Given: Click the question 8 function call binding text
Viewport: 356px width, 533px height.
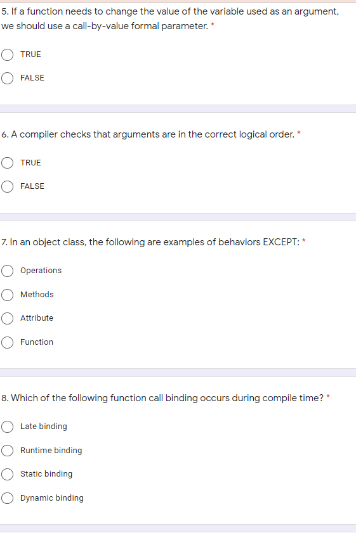Looking at the screenshot, I should pos(162,398).
